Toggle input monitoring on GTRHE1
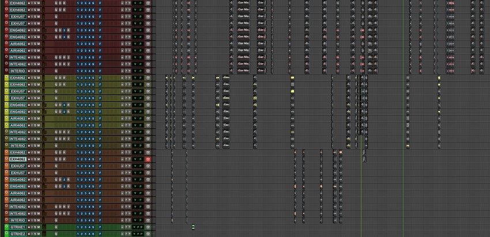This screenshot has height=237, width=490. coord(32,227)
